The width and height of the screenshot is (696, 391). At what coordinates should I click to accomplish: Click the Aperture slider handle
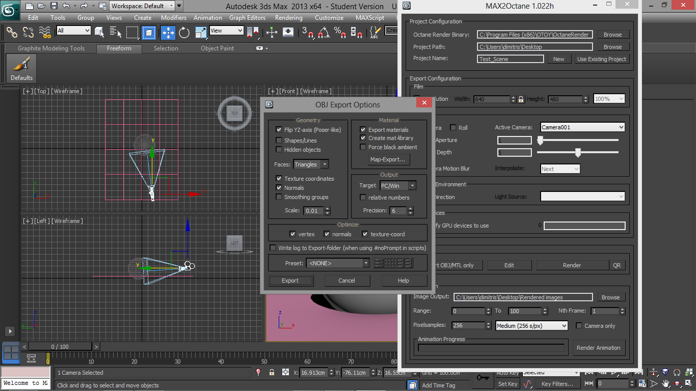(540, 140)
